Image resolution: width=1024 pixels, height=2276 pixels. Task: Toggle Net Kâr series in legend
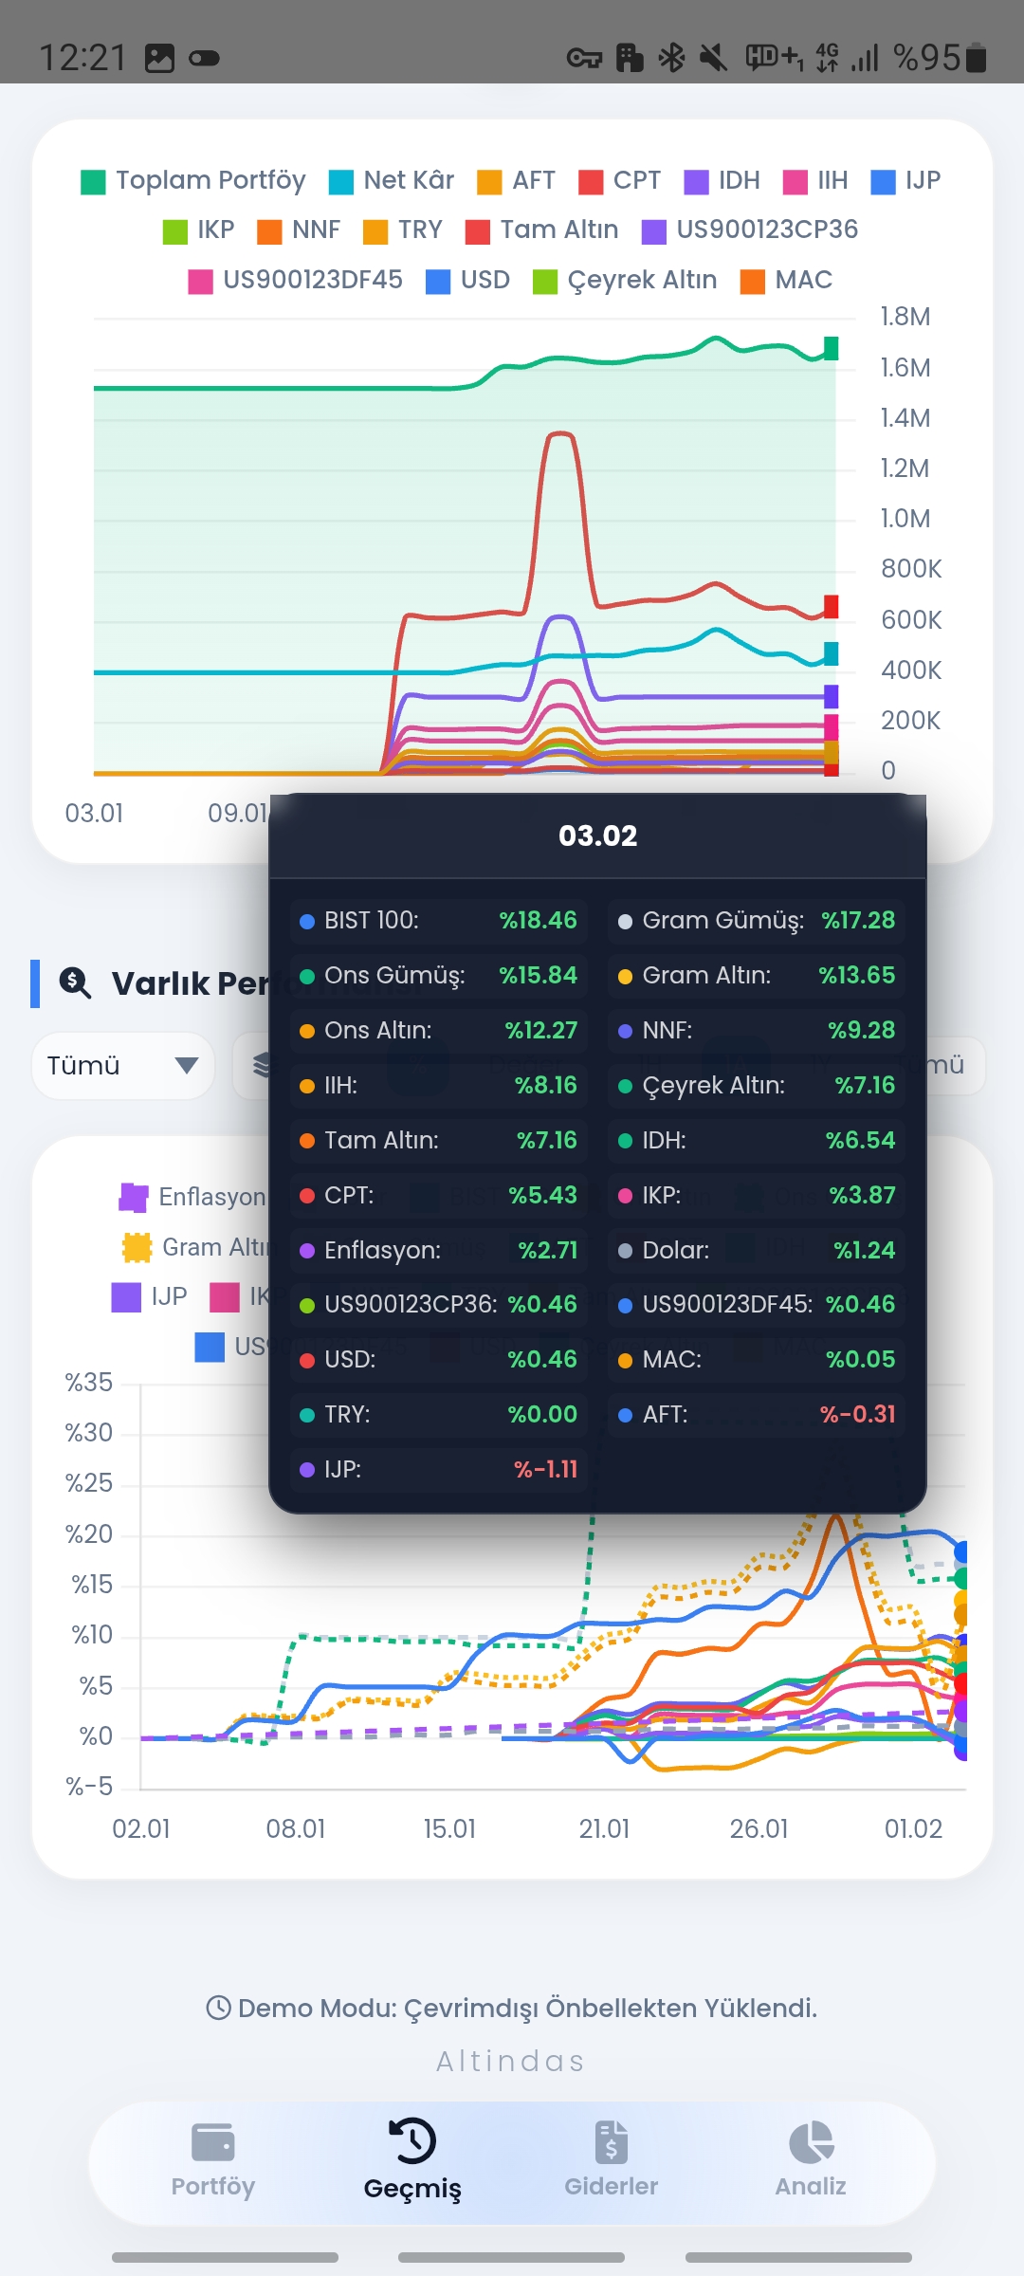pyautogui.click(x=392, y=180)
